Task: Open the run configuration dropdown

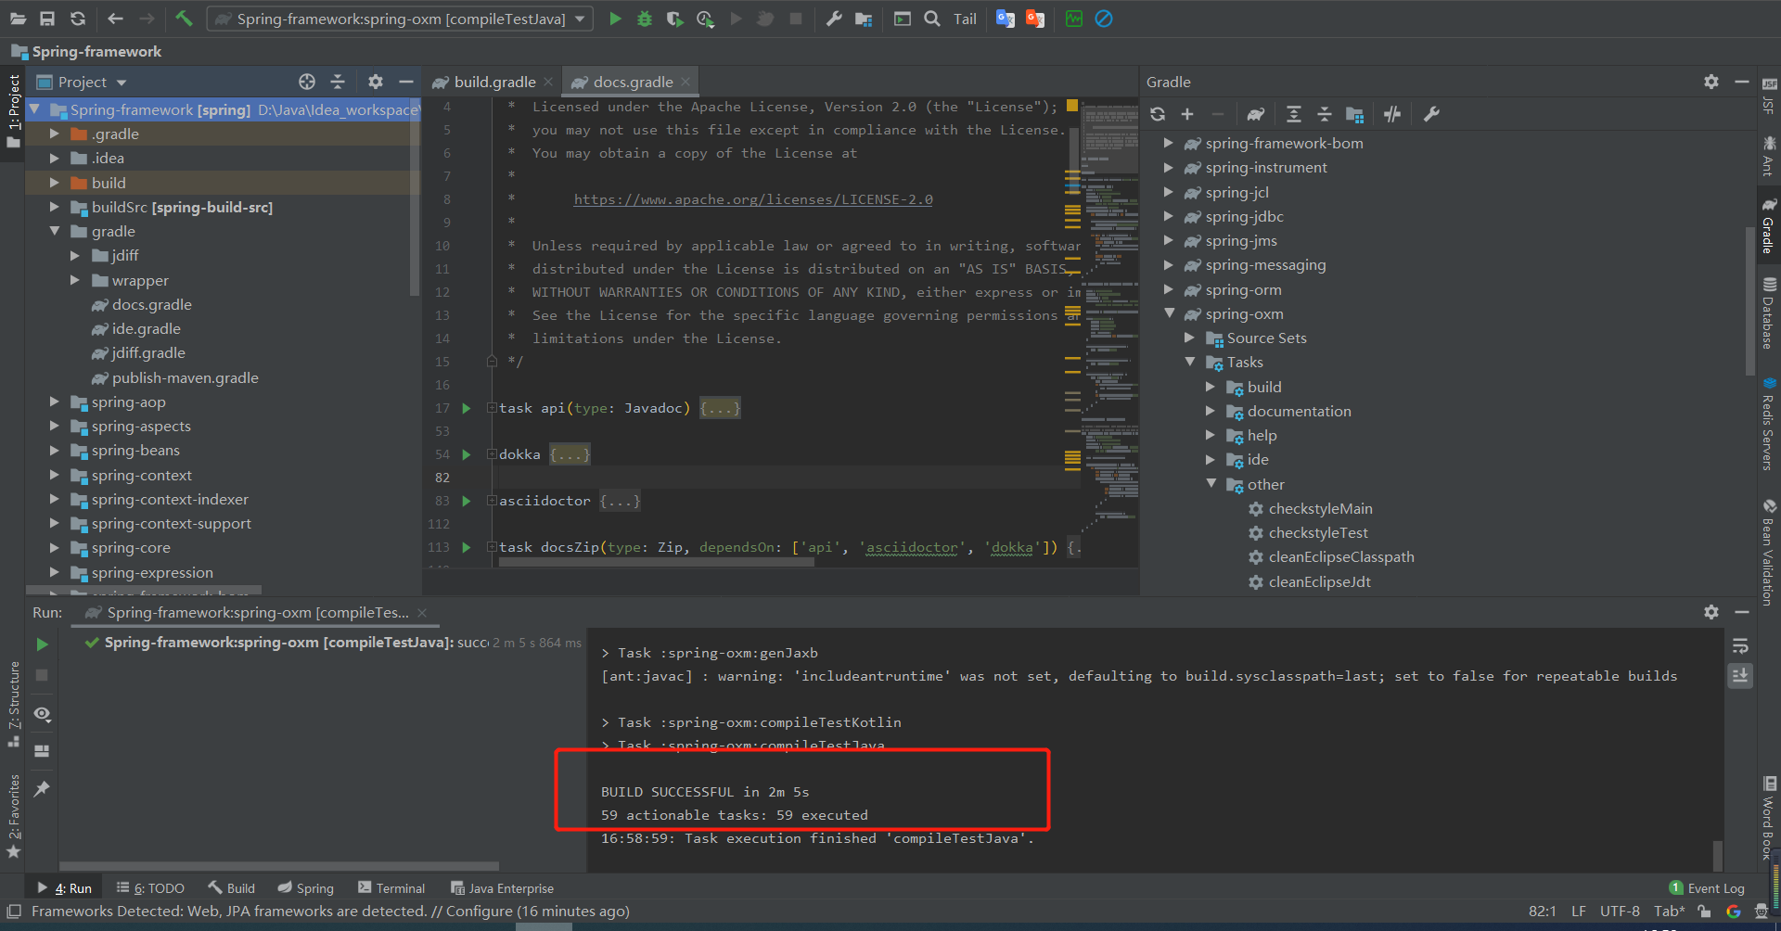Action: pyautogui.click(x=400, y=19)
